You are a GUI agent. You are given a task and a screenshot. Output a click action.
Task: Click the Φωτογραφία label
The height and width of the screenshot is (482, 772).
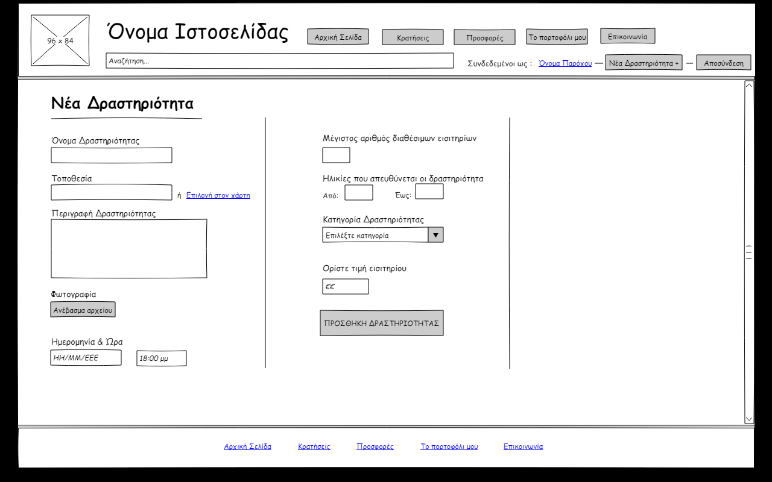pos(74,294)
